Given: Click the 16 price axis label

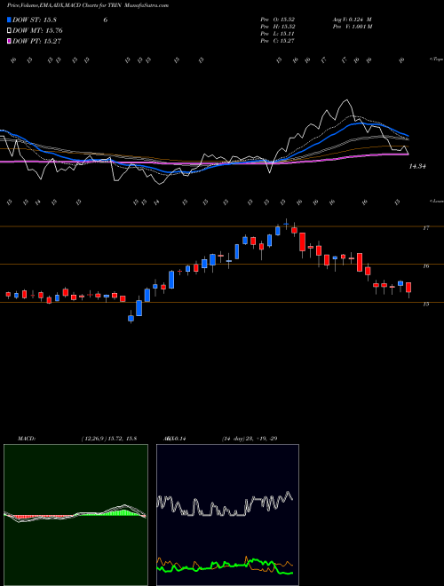Looking at the screenshot, I should click(x=426, y=266).
